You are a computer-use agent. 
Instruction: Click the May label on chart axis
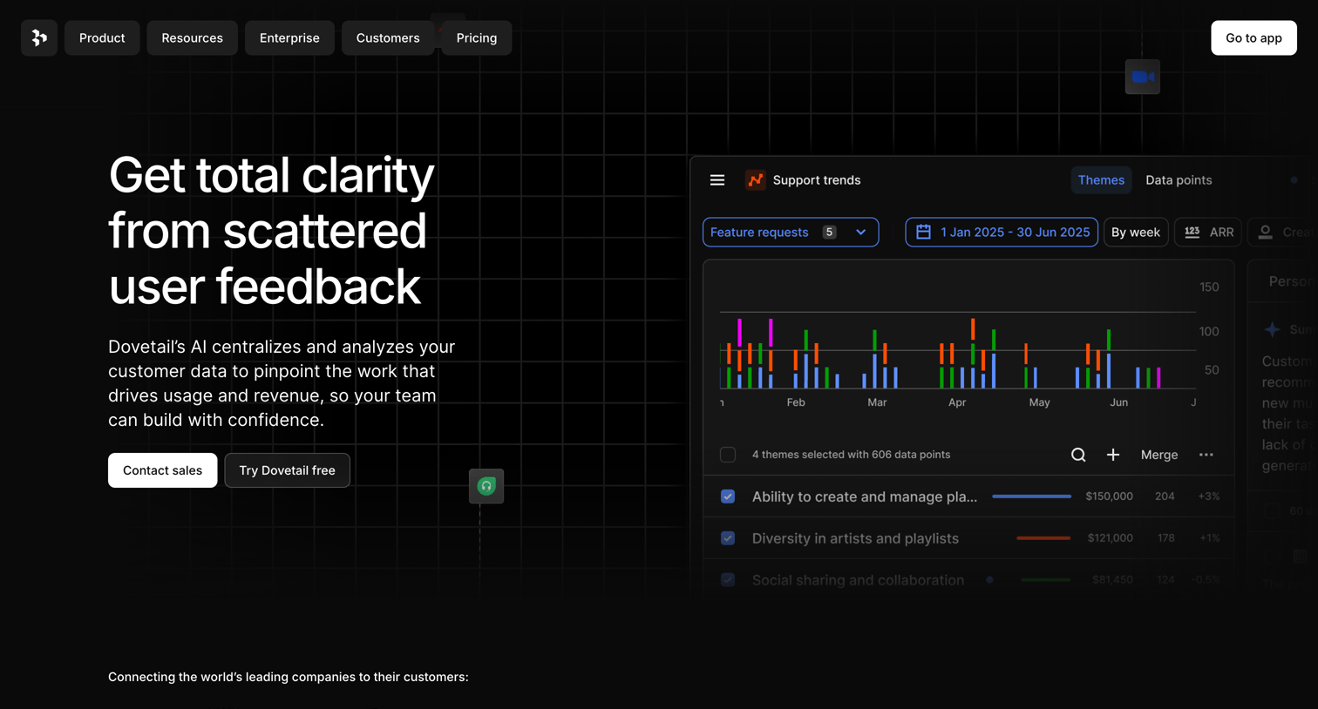tap(1039, 402)
